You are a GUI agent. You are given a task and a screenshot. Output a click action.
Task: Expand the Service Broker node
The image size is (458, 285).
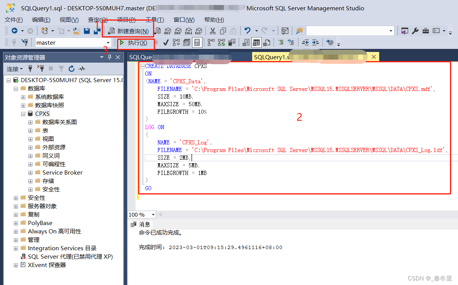click(30, 173)
